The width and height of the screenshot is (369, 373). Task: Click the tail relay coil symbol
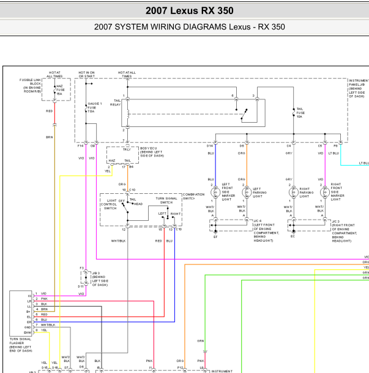128,113
